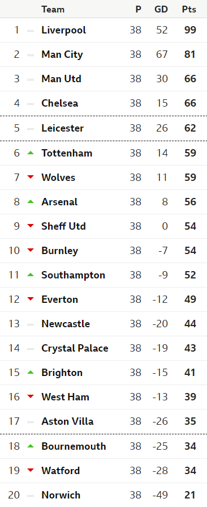Click the green up arrow by Brighton
207x507 pixels.
pyautogui.click(x=31, y=372)
